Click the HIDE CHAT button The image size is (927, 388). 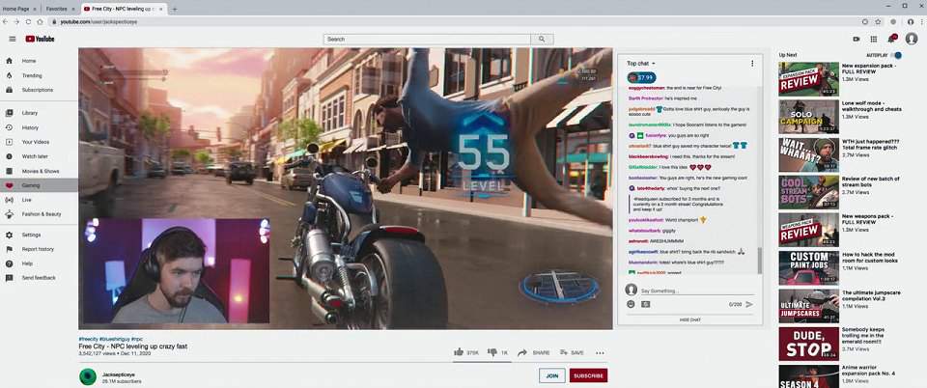tap(689, 319)
